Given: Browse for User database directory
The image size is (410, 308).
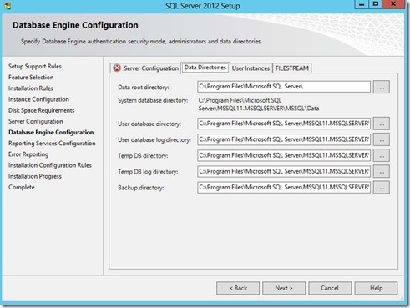Looking at the screenshot, I should (382, 124).
